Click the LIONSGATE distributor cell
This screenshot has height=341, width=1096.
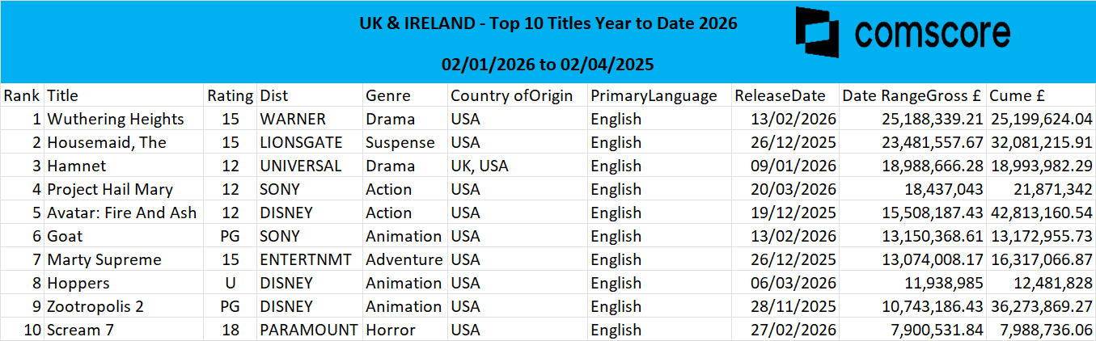click(301, 142)
